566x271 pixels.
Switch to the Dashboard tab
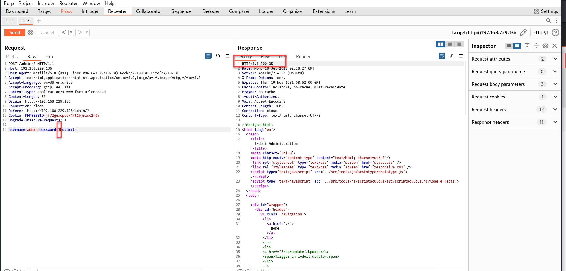pyautogui.click(x=17, y=11)
